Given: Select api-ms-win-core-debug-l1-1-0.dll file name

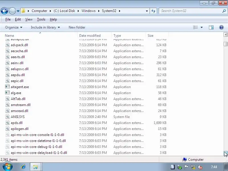Looking at the screenshot, I should (x=36, y=147).
